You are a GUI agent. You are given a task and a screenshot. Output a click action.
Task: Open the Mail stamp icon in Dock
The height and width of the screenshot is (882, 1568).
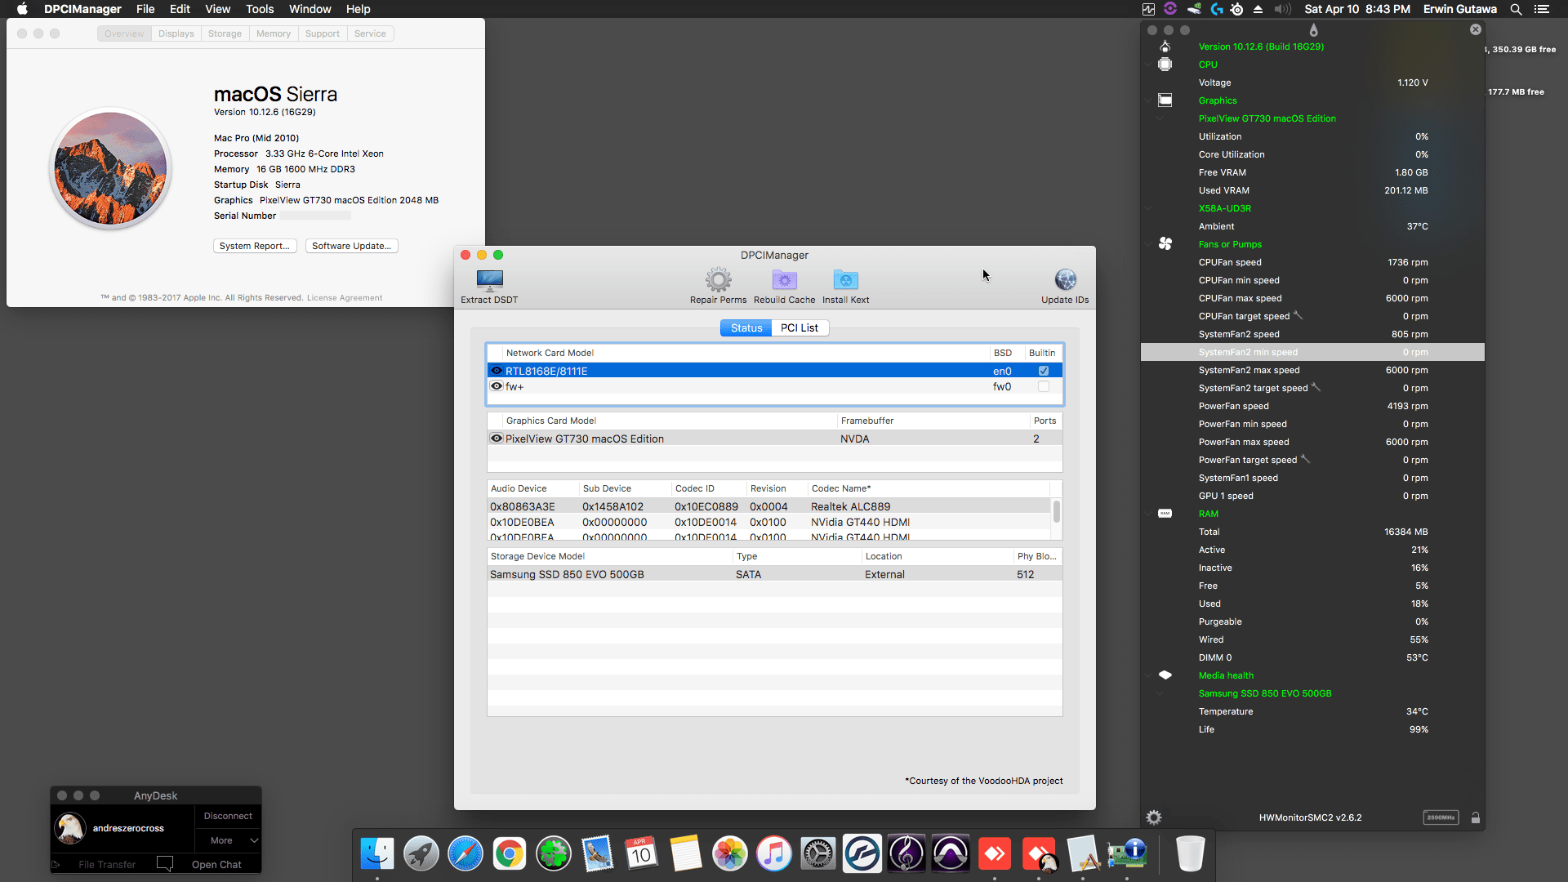pyautogui.click(x=598, y=854)
